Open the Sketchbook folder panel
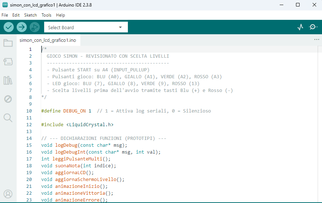This screenshot has height=203, width=322. tap(8, 43)
